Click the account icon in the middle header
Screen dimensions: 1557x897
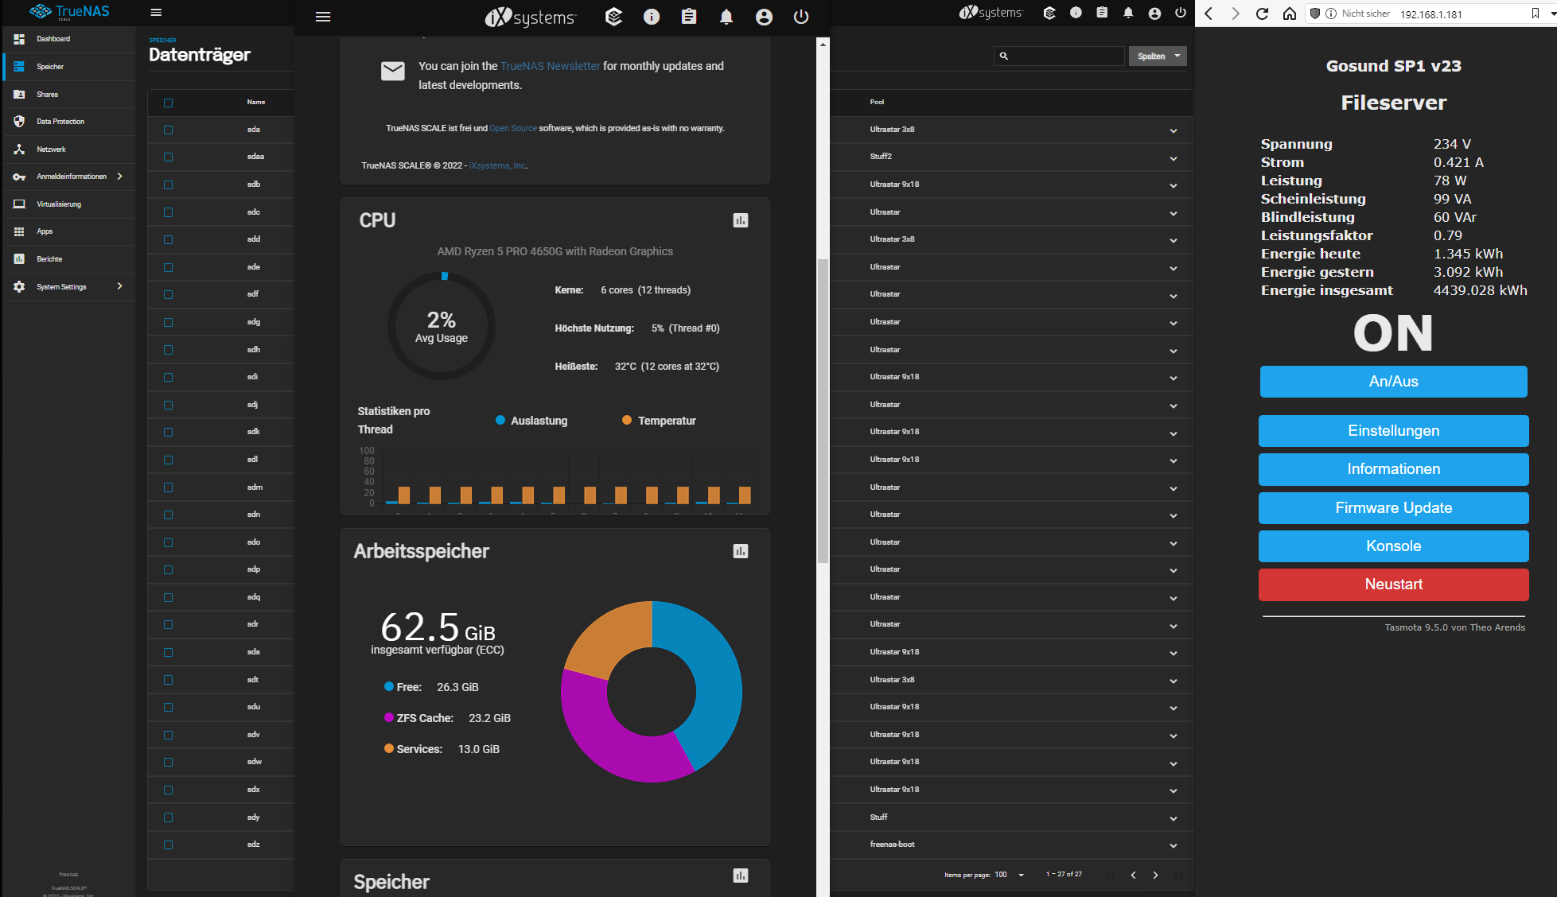click(764, 17)
